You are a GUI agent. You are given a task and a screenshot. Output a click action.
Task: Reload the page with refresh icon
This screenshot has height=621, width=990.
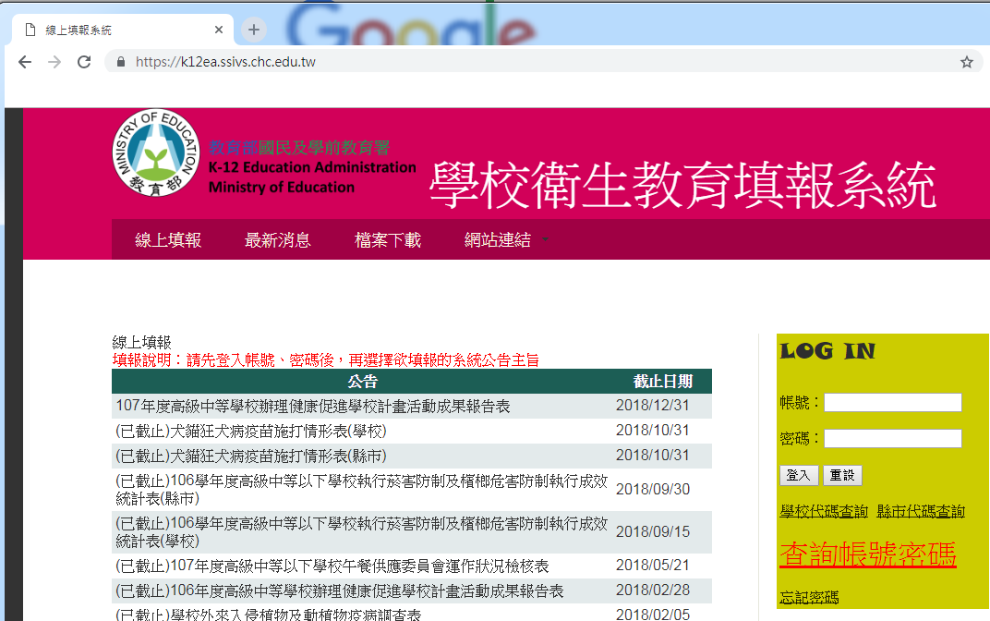pyautogui.click(x=84, y=62)
